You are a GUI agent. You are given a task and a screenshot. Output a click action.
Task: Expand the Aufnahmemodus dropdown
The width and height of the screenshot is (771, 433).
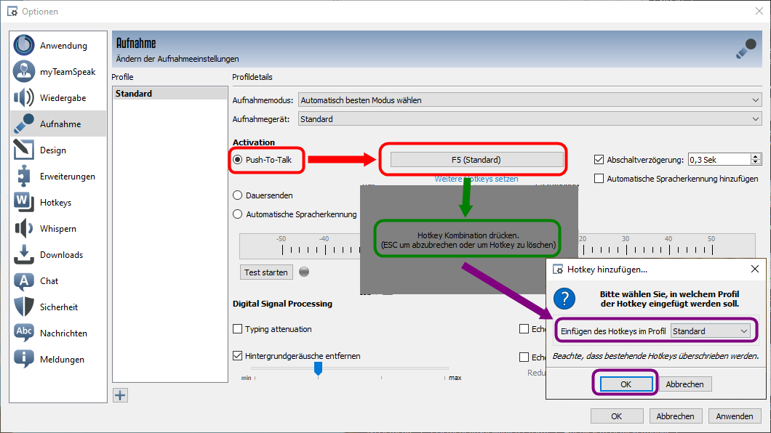pyautogui.click(x=530, y=100)
